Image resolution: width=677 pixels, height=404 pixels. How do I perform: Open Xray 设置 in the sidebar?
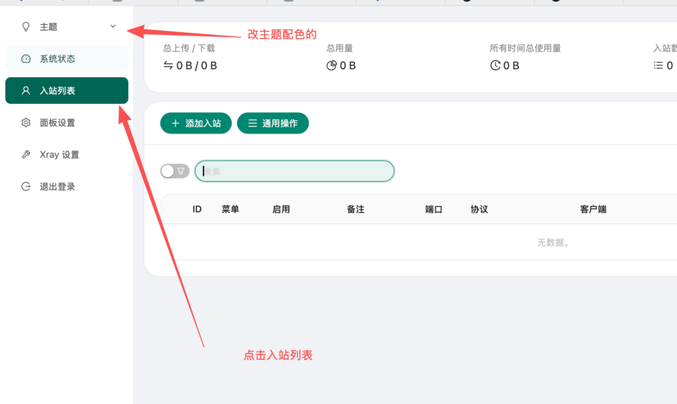coord(67,155)
